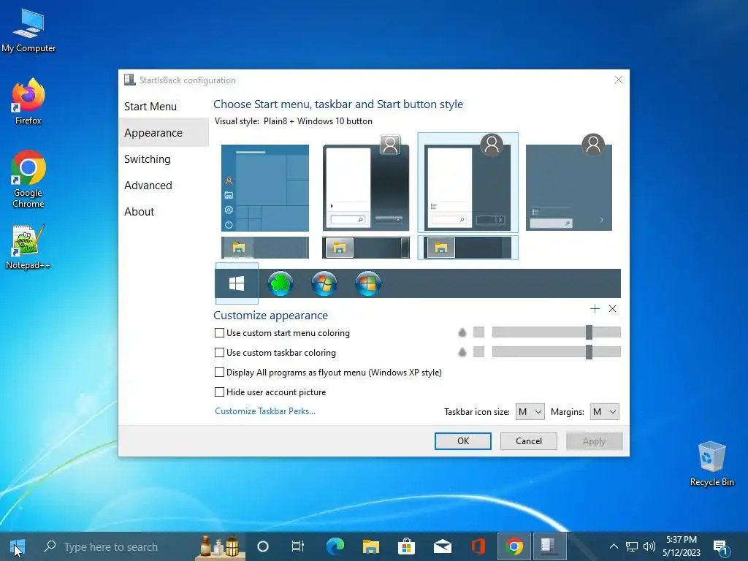This screenshot has width=748, height=561.
Task: Open Mail app from taskbar
Action: pos(442,546)
